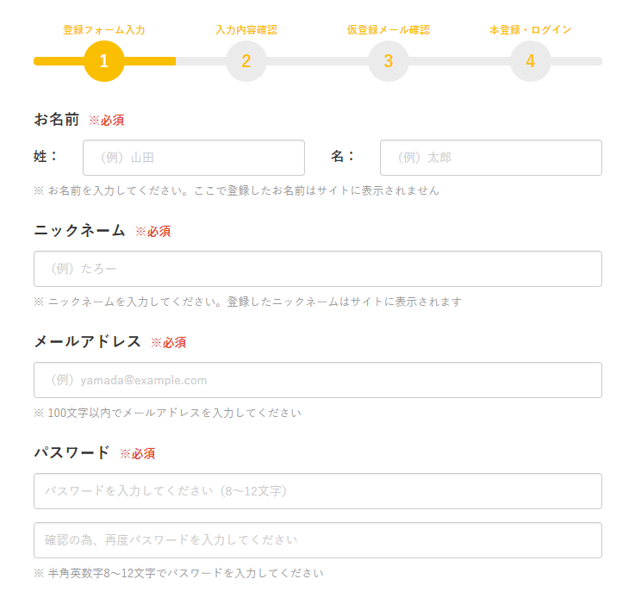Click step 1 circle in progress bar
635x604 pixels.
(104, 61)
